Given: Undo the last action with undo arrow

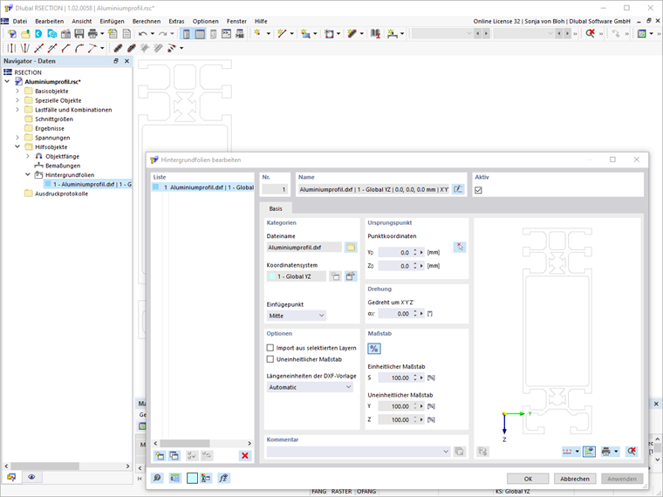Looking at the screenshot, I should click(143, 34).
